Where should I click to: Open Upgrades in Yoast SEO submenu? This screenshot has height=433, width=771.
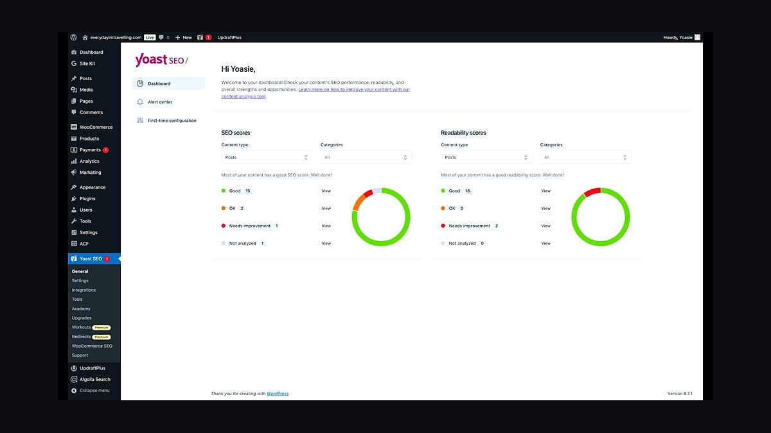(82, 318)
